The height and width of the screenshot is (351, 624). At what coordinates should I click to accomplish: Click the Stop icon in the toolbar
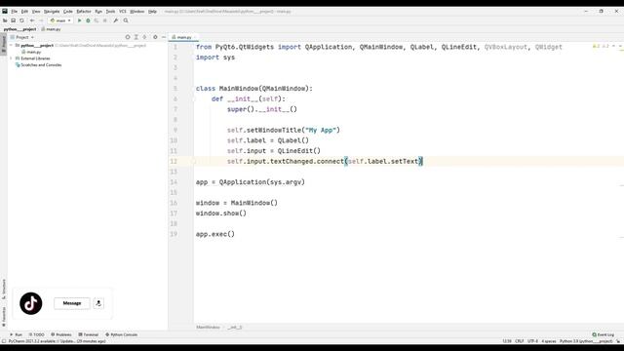[x=104, y=20]
